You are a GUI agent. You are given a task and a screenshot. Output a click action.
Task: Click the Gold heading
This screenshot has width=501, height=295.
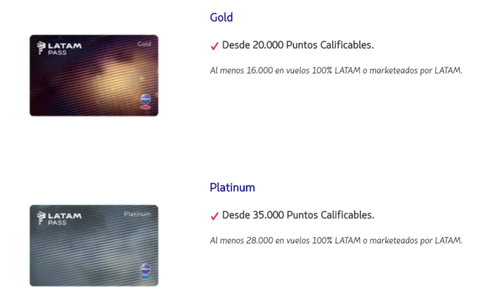pyautogui.click(x=221, y=17)
